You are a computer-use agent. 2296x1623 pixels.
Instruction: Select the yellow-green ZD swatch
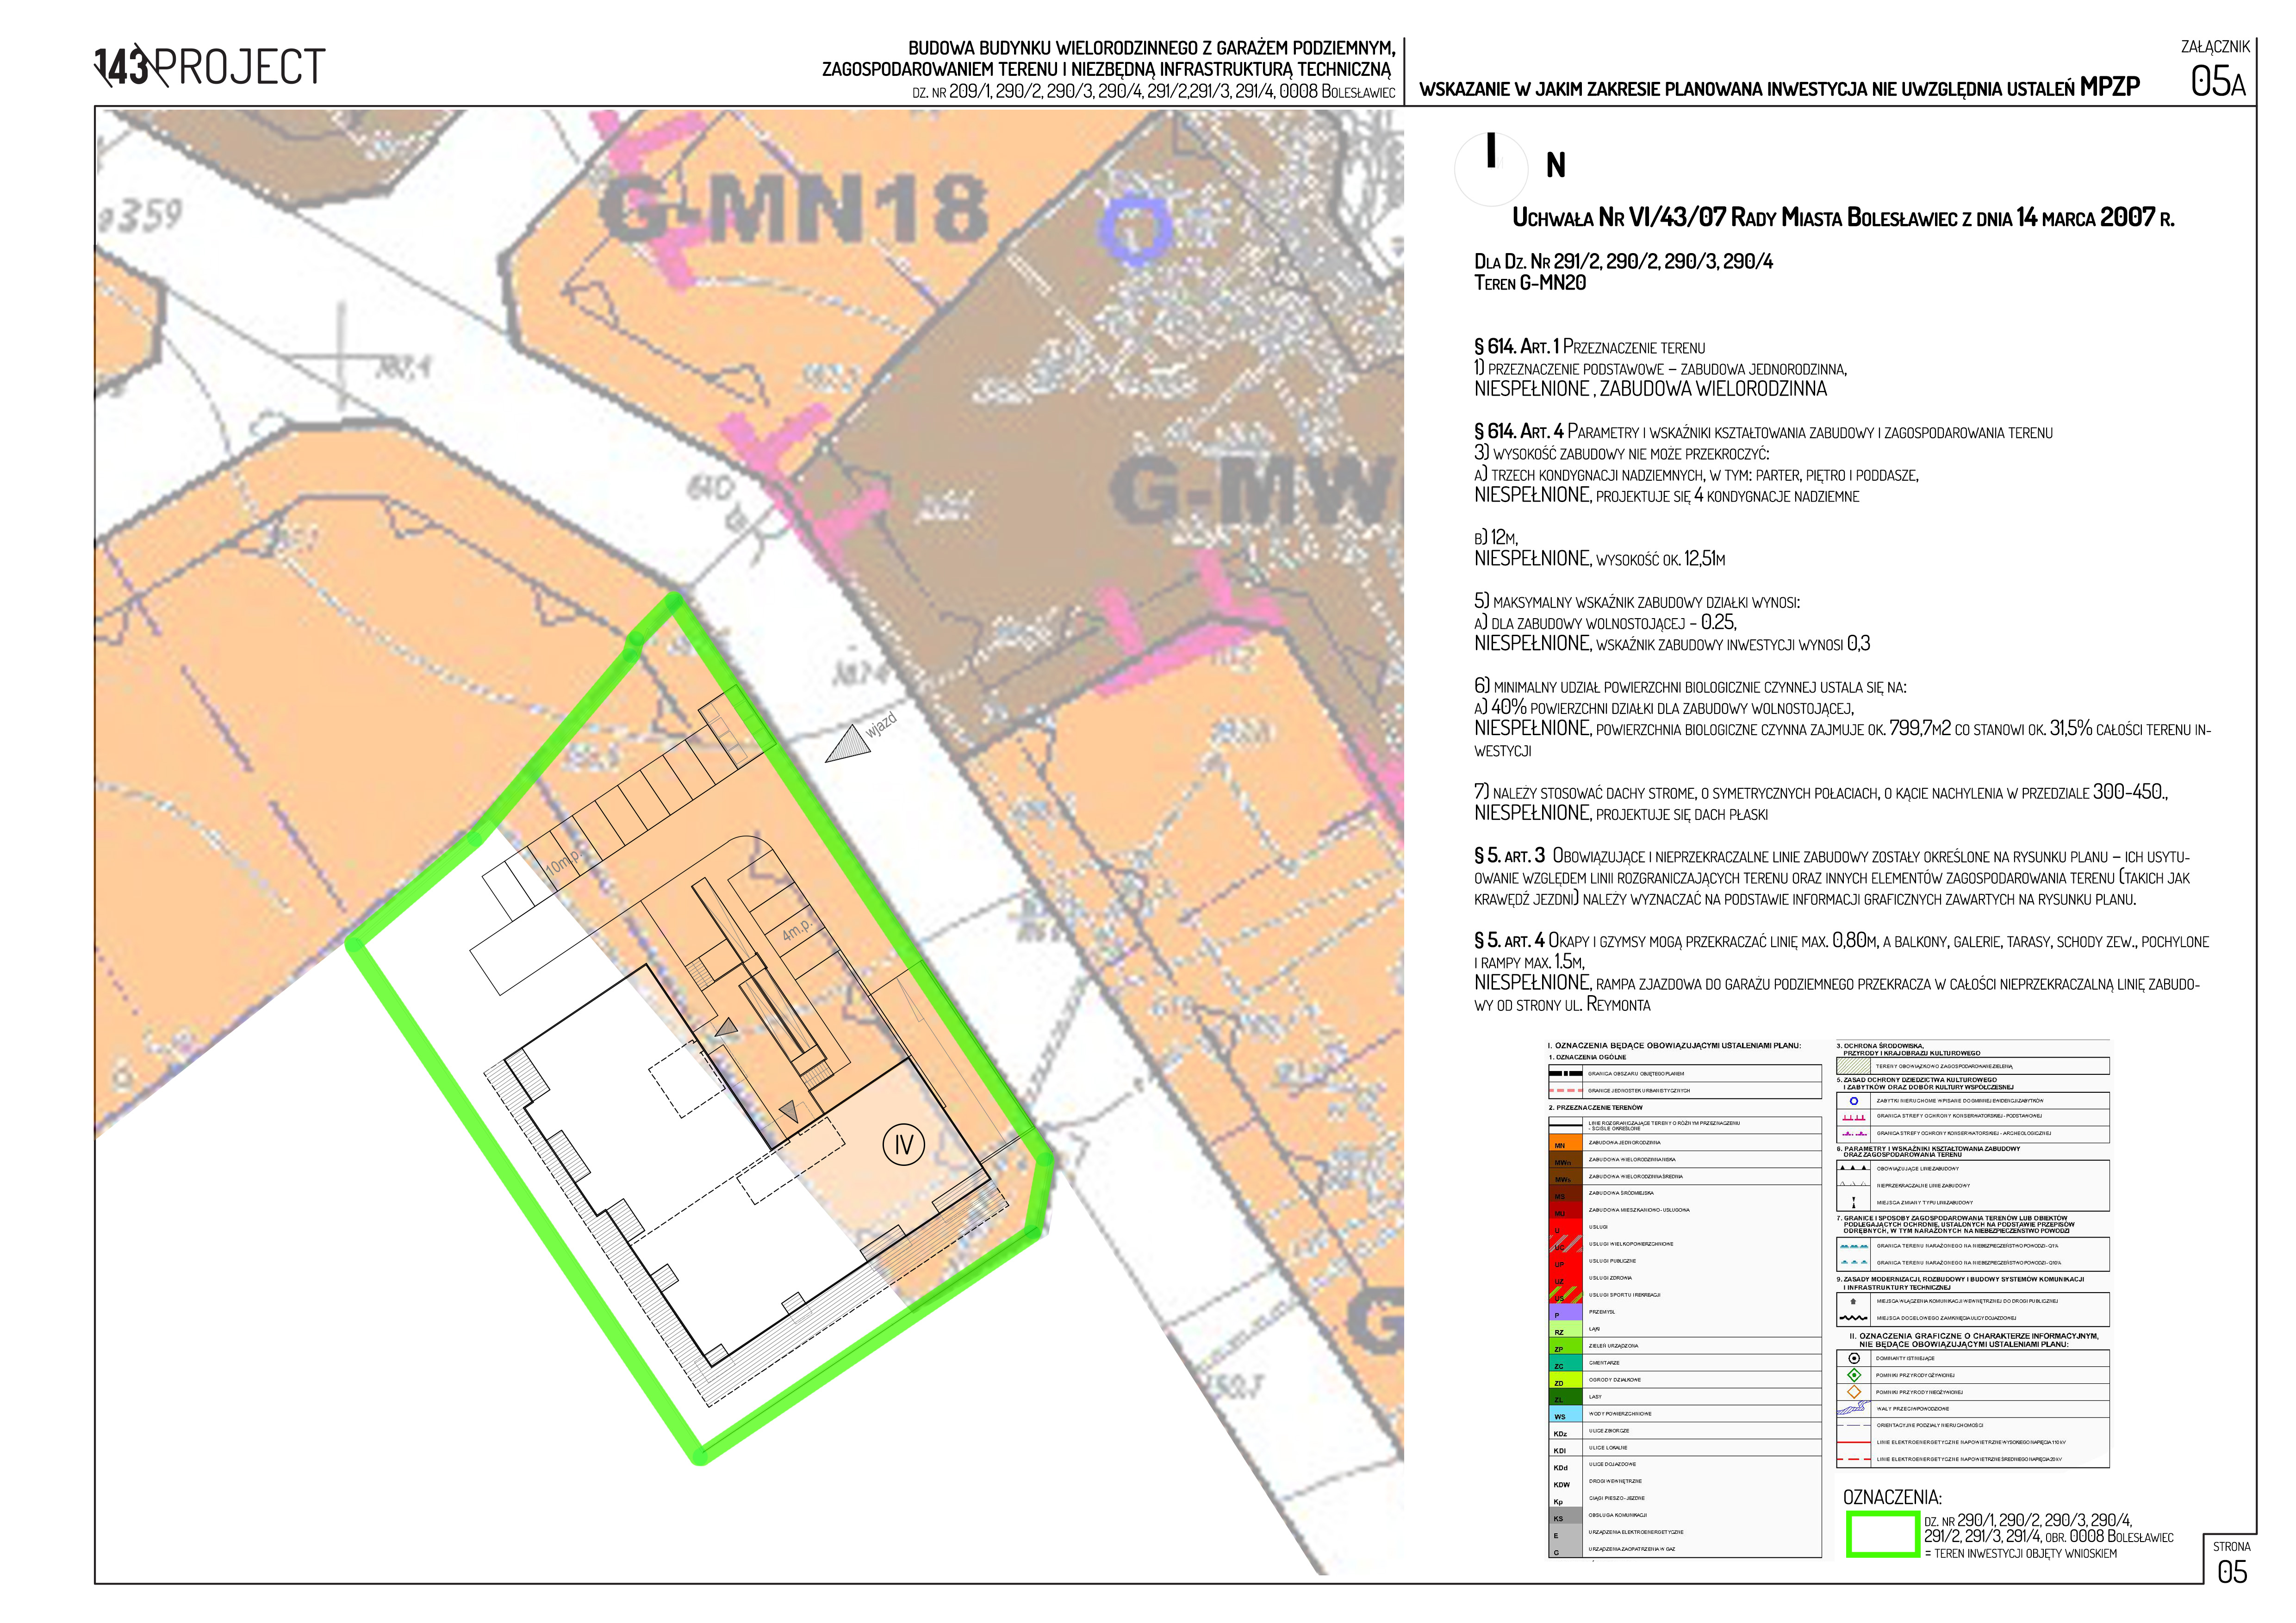pyautogui.click(x=1566, y=1380)
